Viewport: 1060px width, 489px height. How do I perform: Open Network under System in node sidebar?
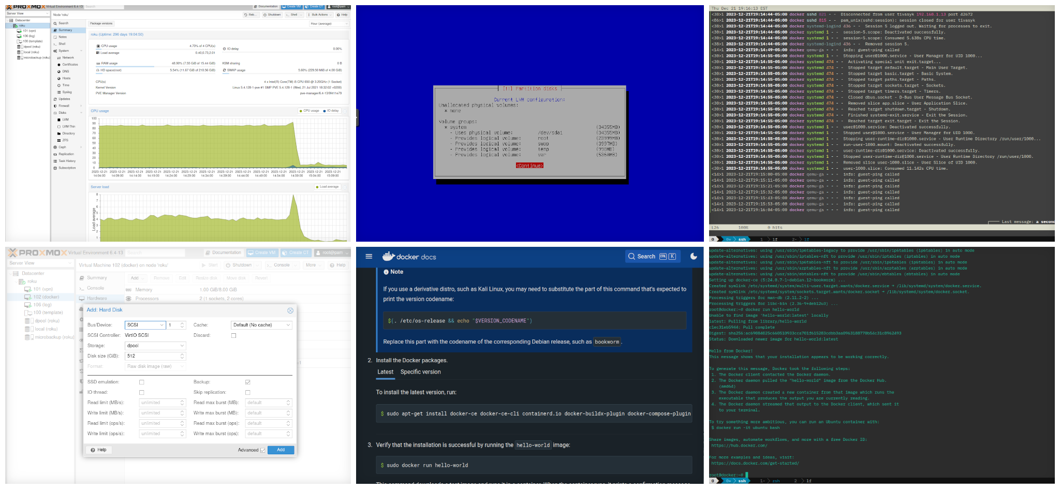pyautogui.click(x=68, y=57)
